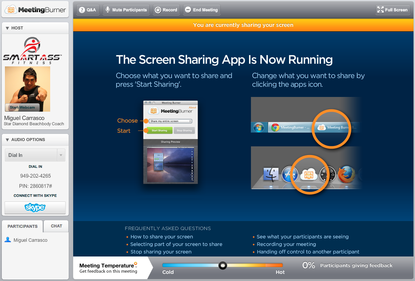Open 'See what your participants are seeing'
This screenshot has height=281, width=415.
(x=303, y=237)
